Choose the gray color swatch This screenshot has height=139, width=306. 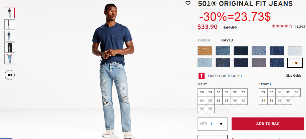click(x=259, y=63)
